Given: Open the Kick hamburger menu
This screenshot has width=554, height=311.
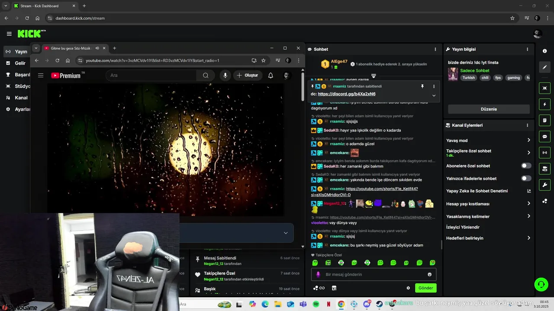Looking at the screenshot, I should pos(9,34).
